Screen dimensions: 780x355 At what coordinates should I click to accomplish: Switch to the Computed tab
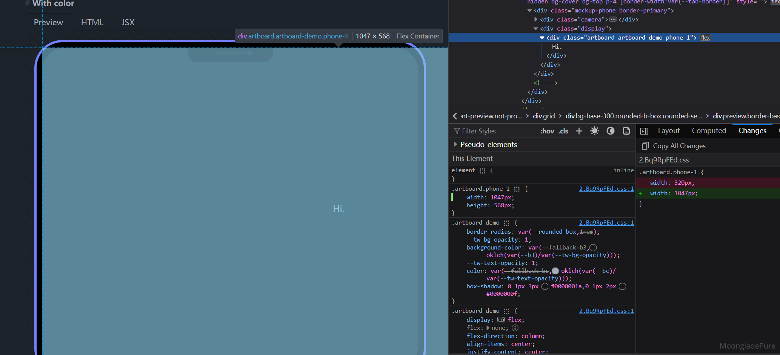[x=709, y=131]
